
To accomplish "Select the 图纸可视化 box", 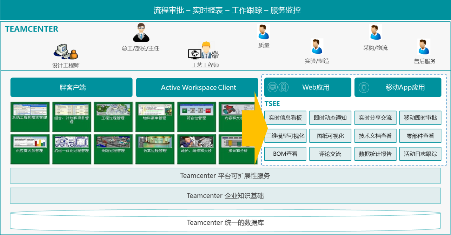I will coord(330,136).
